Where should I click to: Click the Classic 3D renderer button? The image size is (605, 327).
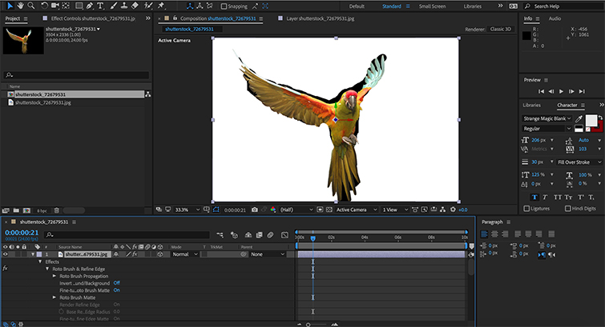pyautogui.click(x=501, y=30)
